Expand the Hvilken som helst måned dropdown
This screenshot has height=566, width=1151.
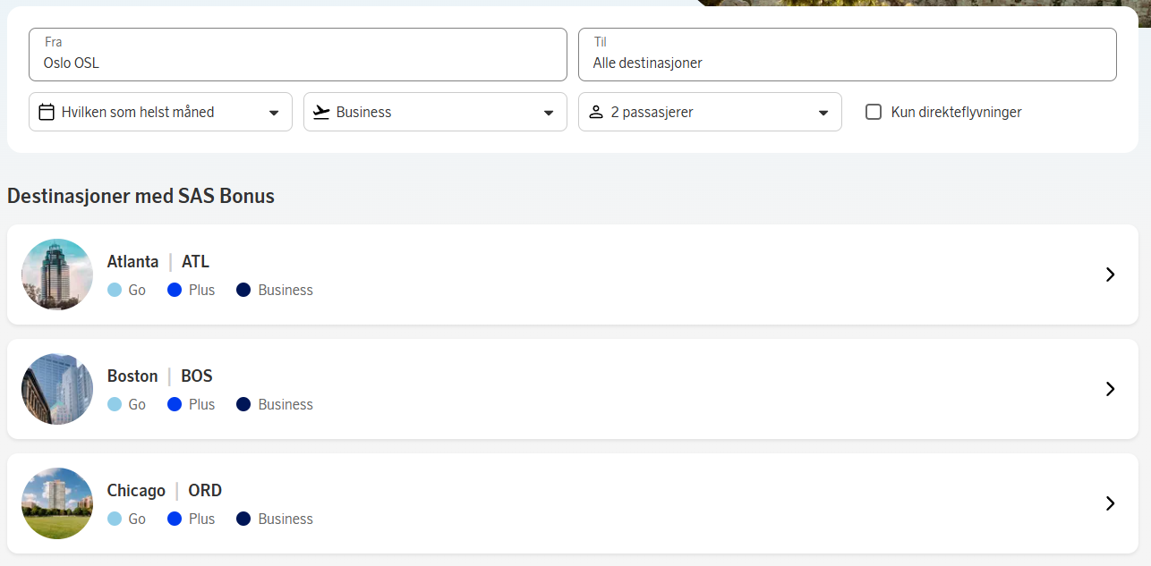click(160, 112)
